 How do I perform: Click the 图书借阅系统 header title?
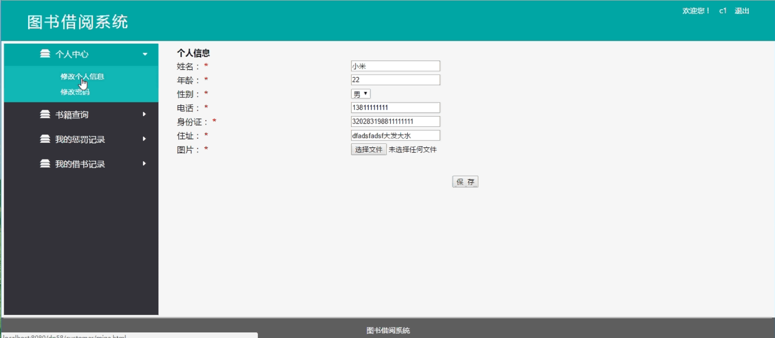77,22
